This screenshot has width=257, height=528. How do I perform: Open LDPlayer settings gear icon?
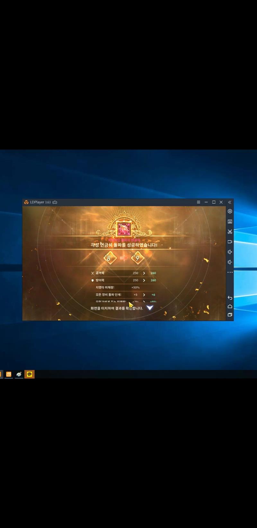tap(230, 211)
